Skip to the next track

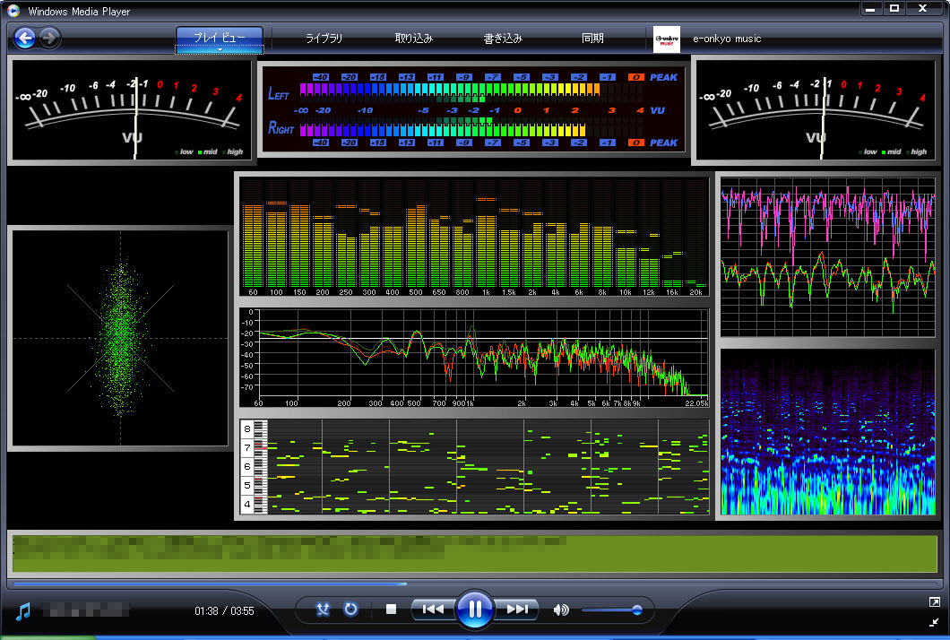tap(517, 610)
